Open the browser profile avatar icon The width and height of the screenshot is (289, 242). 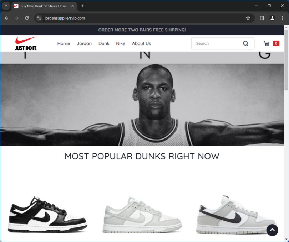272,18
